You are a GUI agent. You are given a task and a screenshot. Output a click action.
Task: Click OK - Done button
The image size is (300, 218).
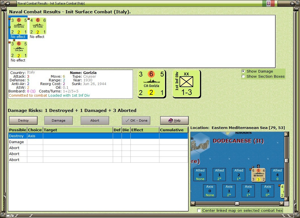tap(136, 120)
